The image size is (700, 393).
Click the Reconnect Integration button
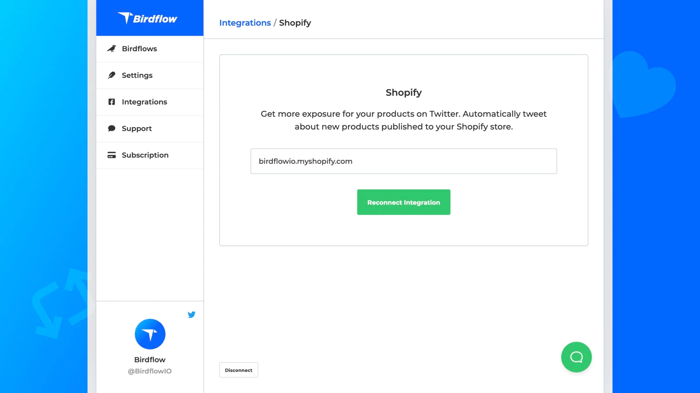pos(403,202)
